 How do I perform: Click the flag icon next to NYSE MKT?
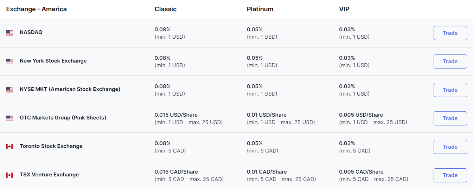tap(9, 90)
